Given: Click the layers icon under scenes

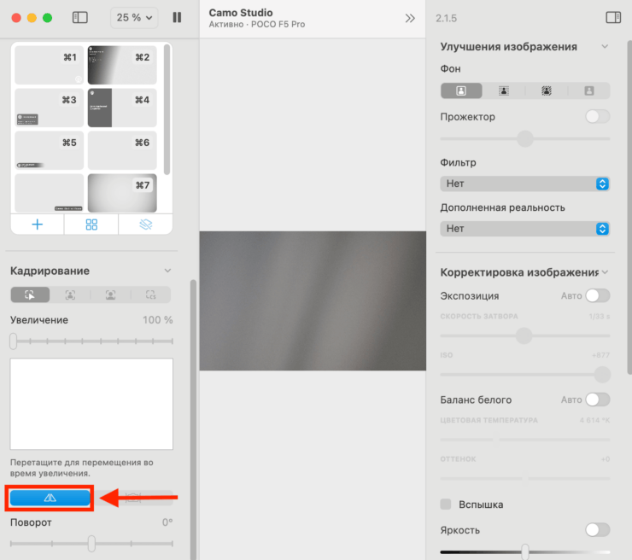Looking at the screenshot, I should pyautogui.click(x=145, y=225).
